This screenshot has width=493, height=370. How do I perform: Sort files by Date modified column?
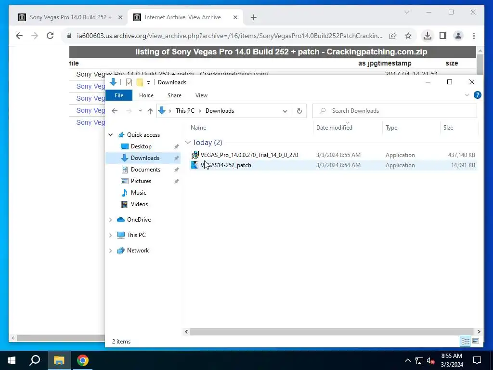tap(334, 128)
